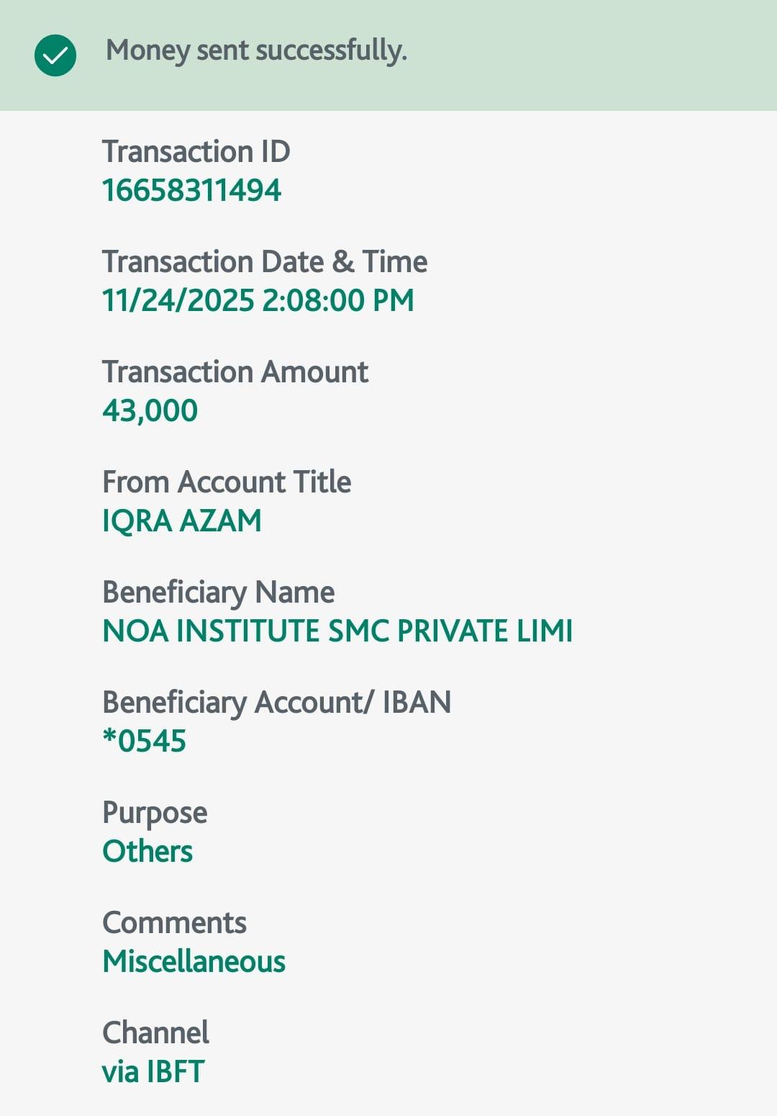This screenshot has height=1116, width=777.
Task: Select the purpose value Others
Action: (x=147, y=852)
